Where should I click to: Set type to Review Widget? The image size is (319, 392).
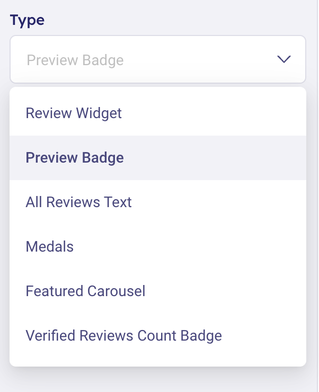(x=74, y=113)
